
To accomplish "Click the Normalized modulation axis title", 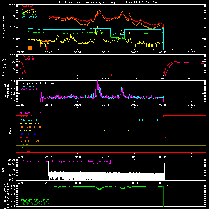I will pyautogui.click(x=7, y=91).
